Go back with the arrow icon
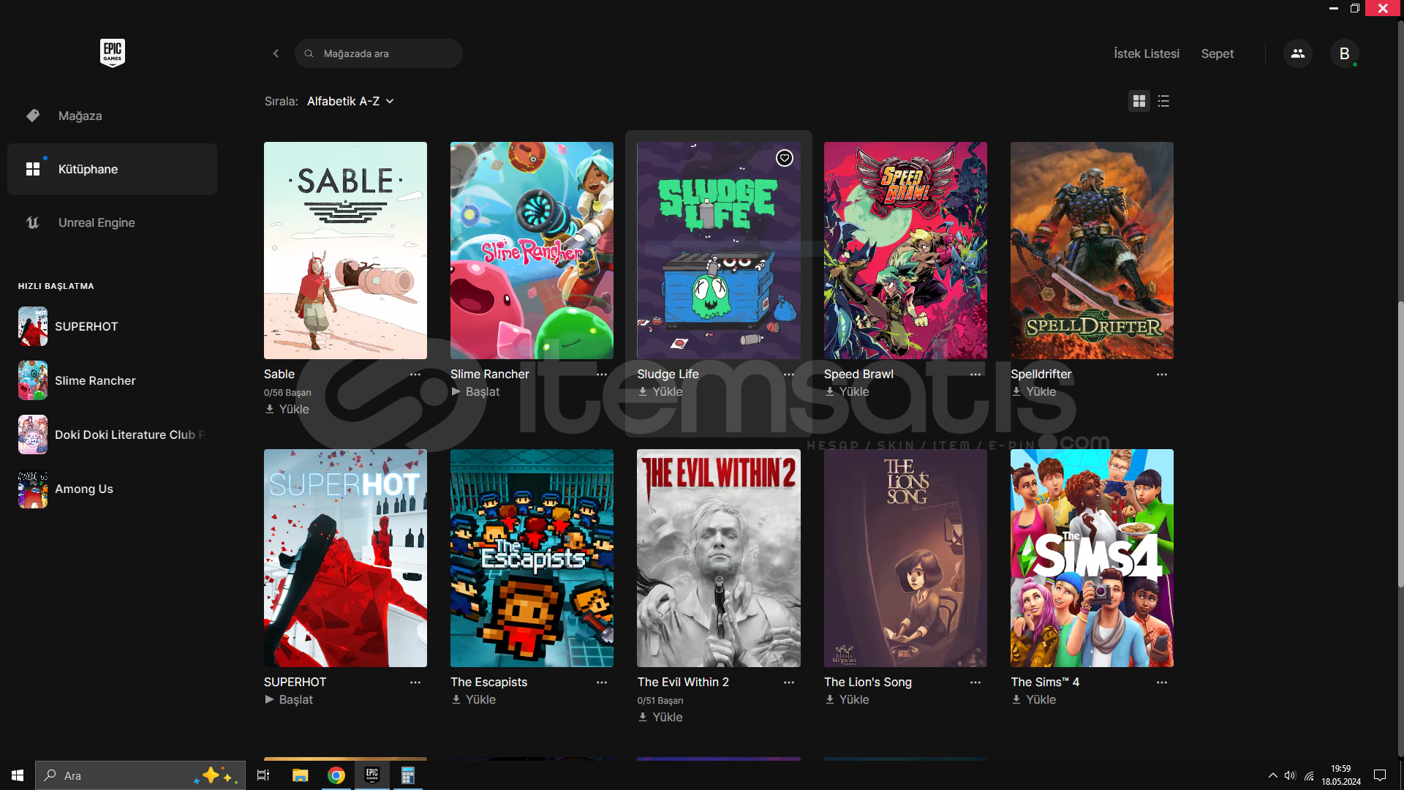Viewport: 1404px width, 790px height. 276,53
